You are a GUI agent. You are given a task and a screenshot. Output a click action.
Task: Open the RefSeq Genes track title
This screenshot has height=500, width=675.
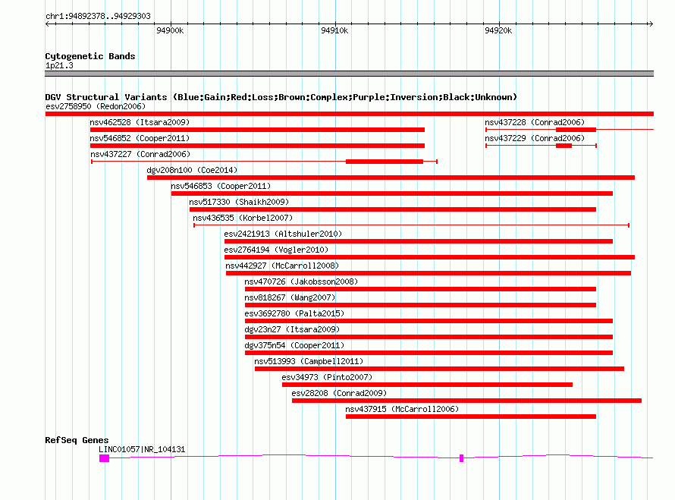coord(77,440)
